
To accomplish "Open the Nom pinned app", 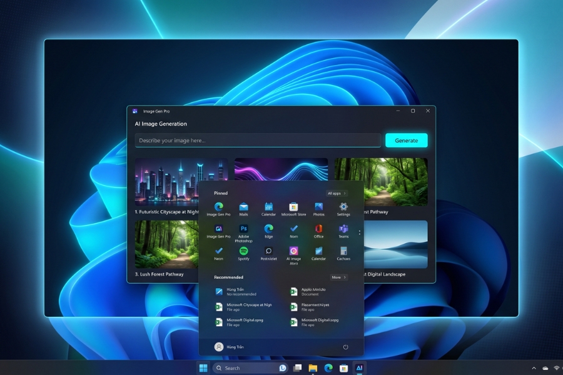I will [294, 231].
